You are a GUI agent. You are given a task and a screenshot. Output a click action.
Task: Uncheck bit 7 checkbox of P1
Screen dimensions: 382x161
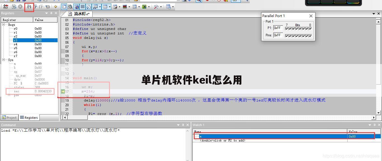point(287,29)
